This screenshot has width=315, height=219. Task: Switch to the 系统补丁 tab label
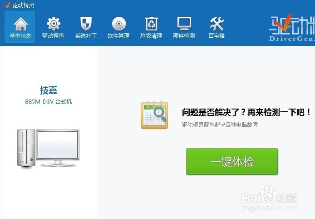pyautogui.click(x=86, y=36)
